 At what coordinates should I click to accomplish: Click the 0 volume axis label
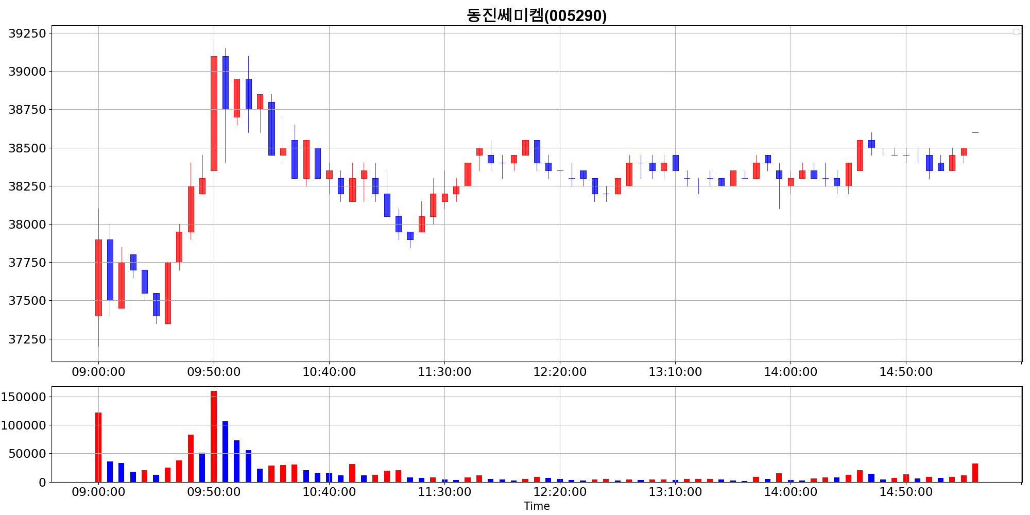(43, 483)
